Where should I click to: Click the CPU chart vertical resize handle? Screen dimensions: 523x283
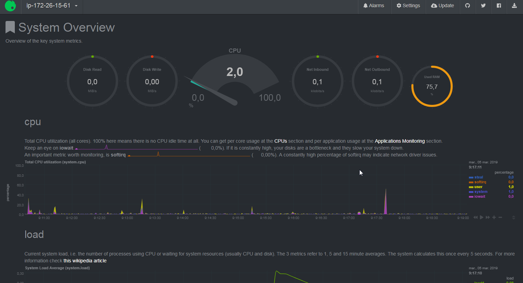(513, 218)
